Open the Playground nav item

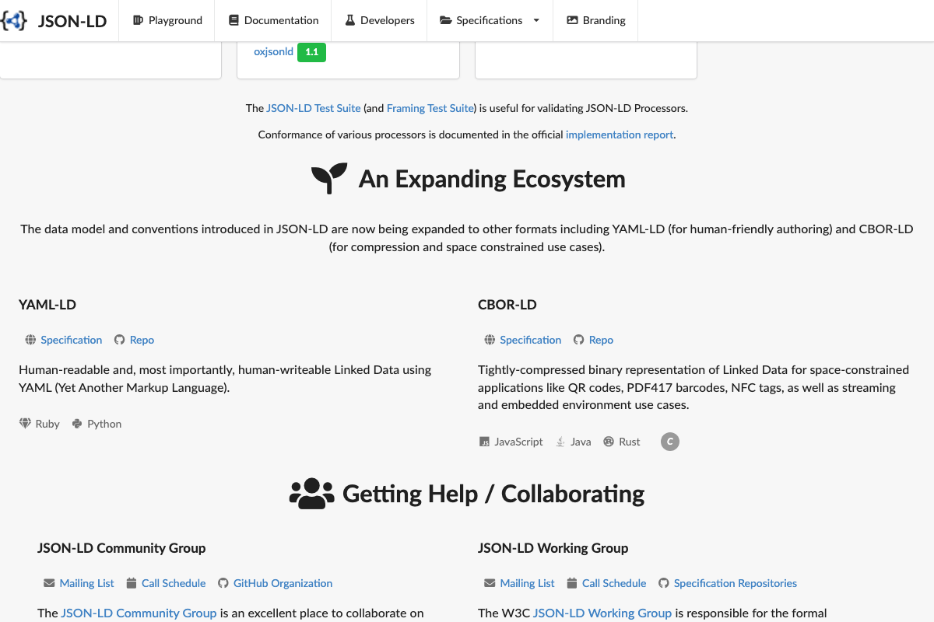167,20
